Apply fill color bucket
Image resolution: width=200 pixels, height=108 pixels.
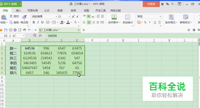click(62, 22)
